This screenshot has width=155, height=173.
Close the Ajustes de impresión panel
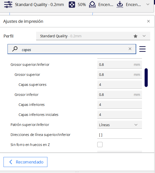point(148,21)
